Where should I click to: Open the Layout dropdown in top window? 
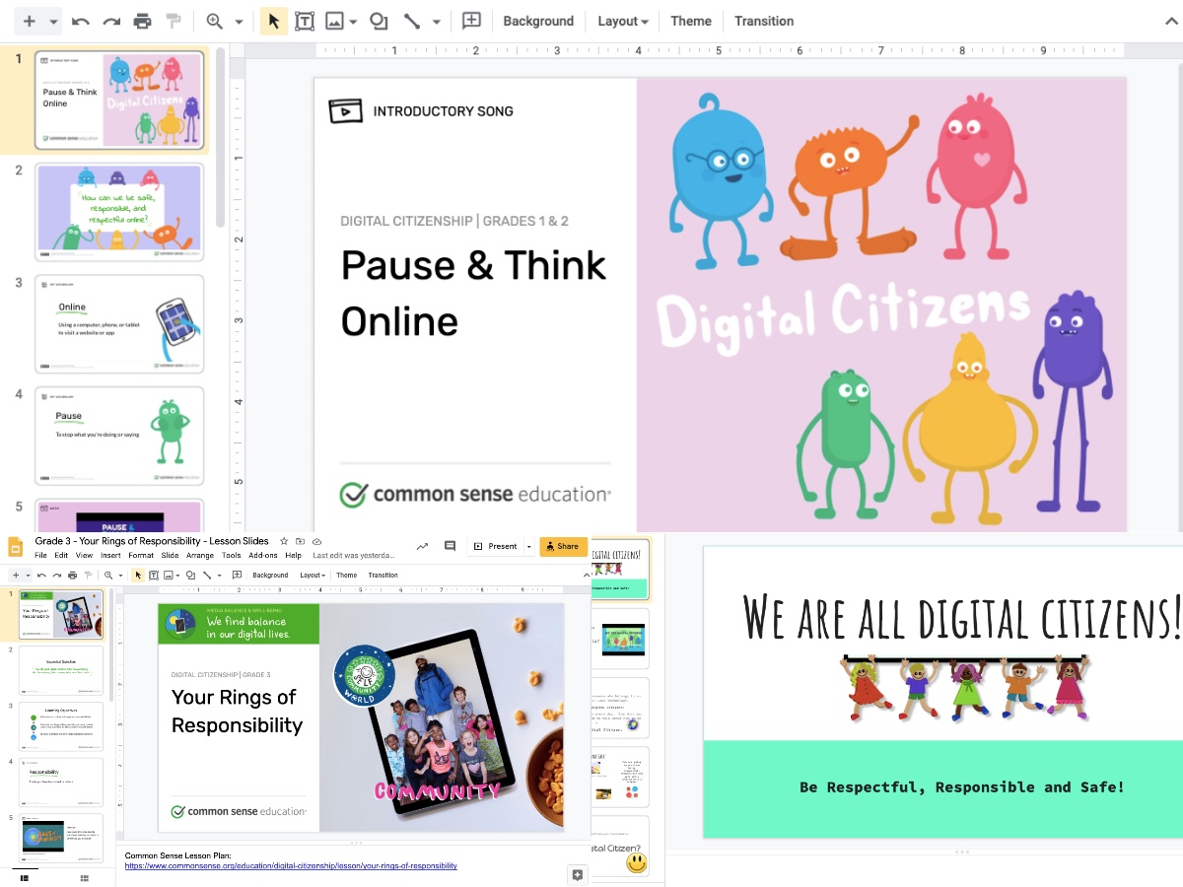pos(623,21)
